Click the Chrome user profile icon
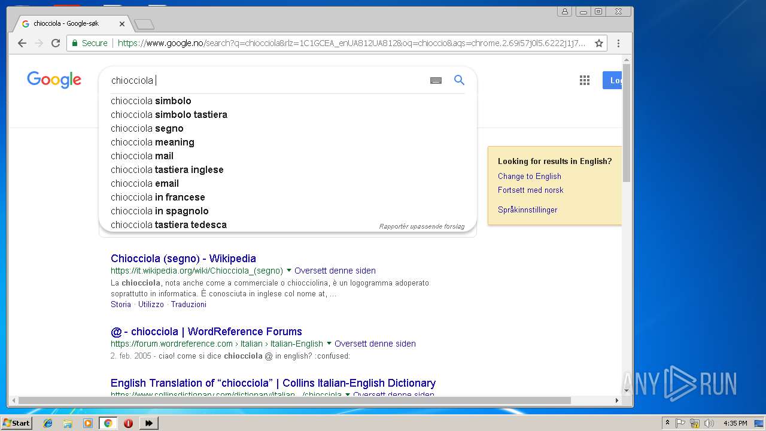The width and height of the screenshot is (766, 431). tap(564, 11)
